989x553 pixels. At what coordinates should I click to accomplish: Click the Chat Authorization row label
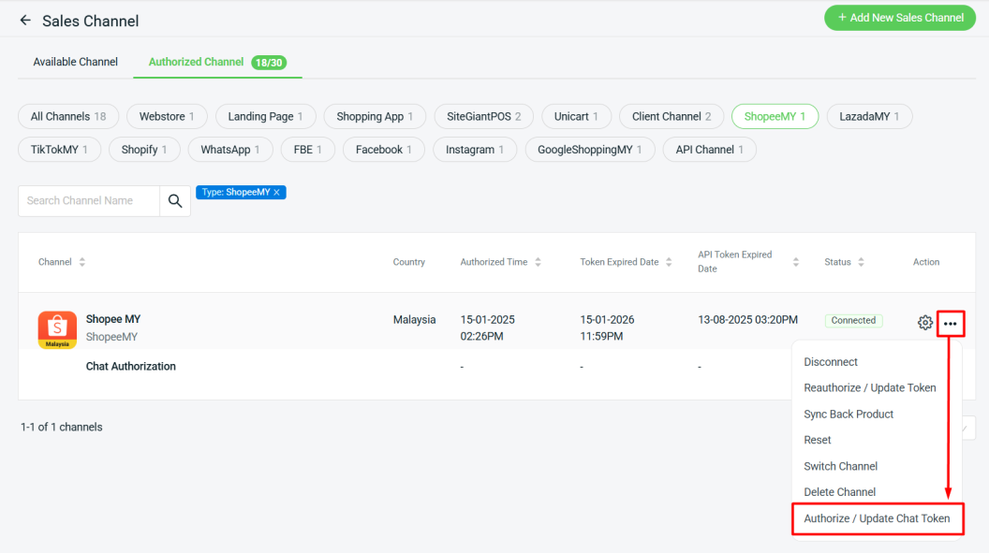[x=130, y=367]
